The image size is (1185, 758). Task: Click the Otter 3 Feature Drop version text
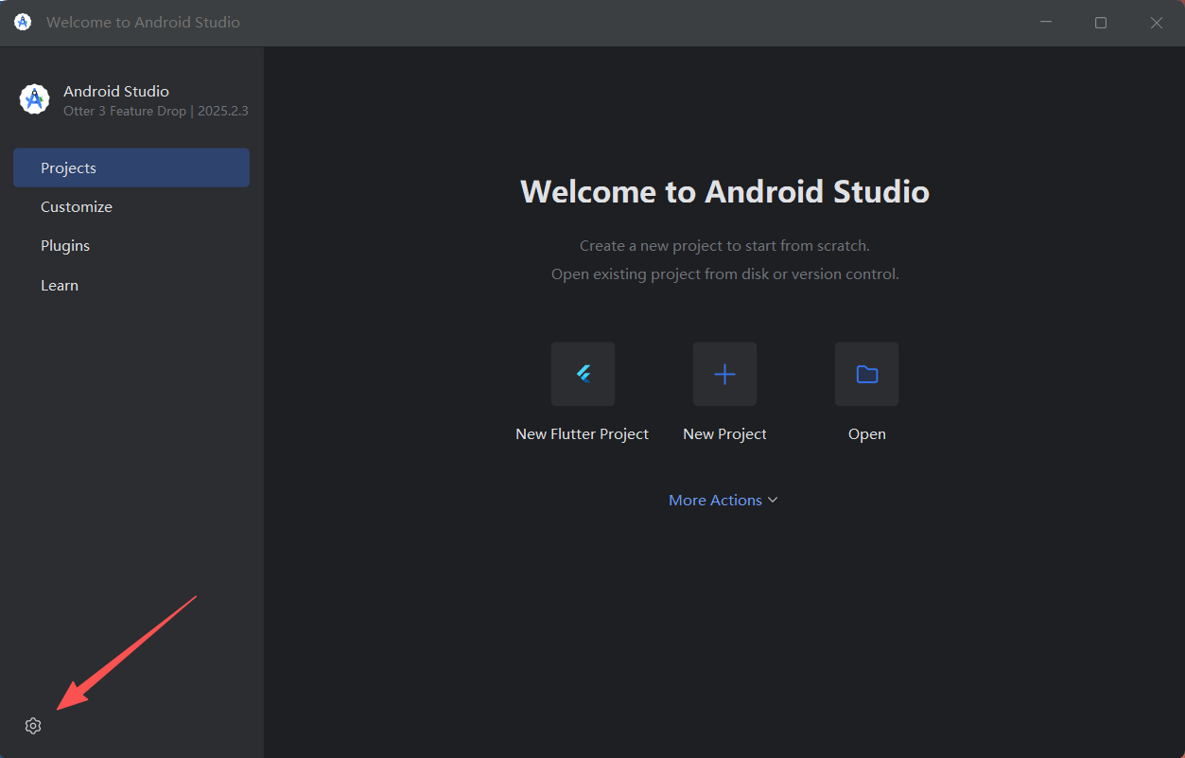point(156,111)
